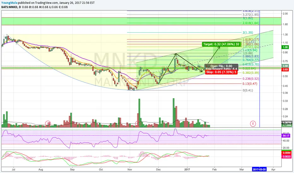Click the 0.45 price axis label
Screen dimensions: 294x173
pos(285,86)
